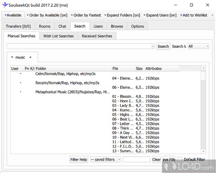Click Add to Wishlist
This screenshot has width=216, height=173.
(194, 15)
